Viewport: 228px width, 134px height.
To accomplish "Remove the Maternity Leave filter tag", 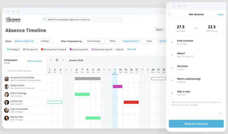I will (x=112, y=49).
